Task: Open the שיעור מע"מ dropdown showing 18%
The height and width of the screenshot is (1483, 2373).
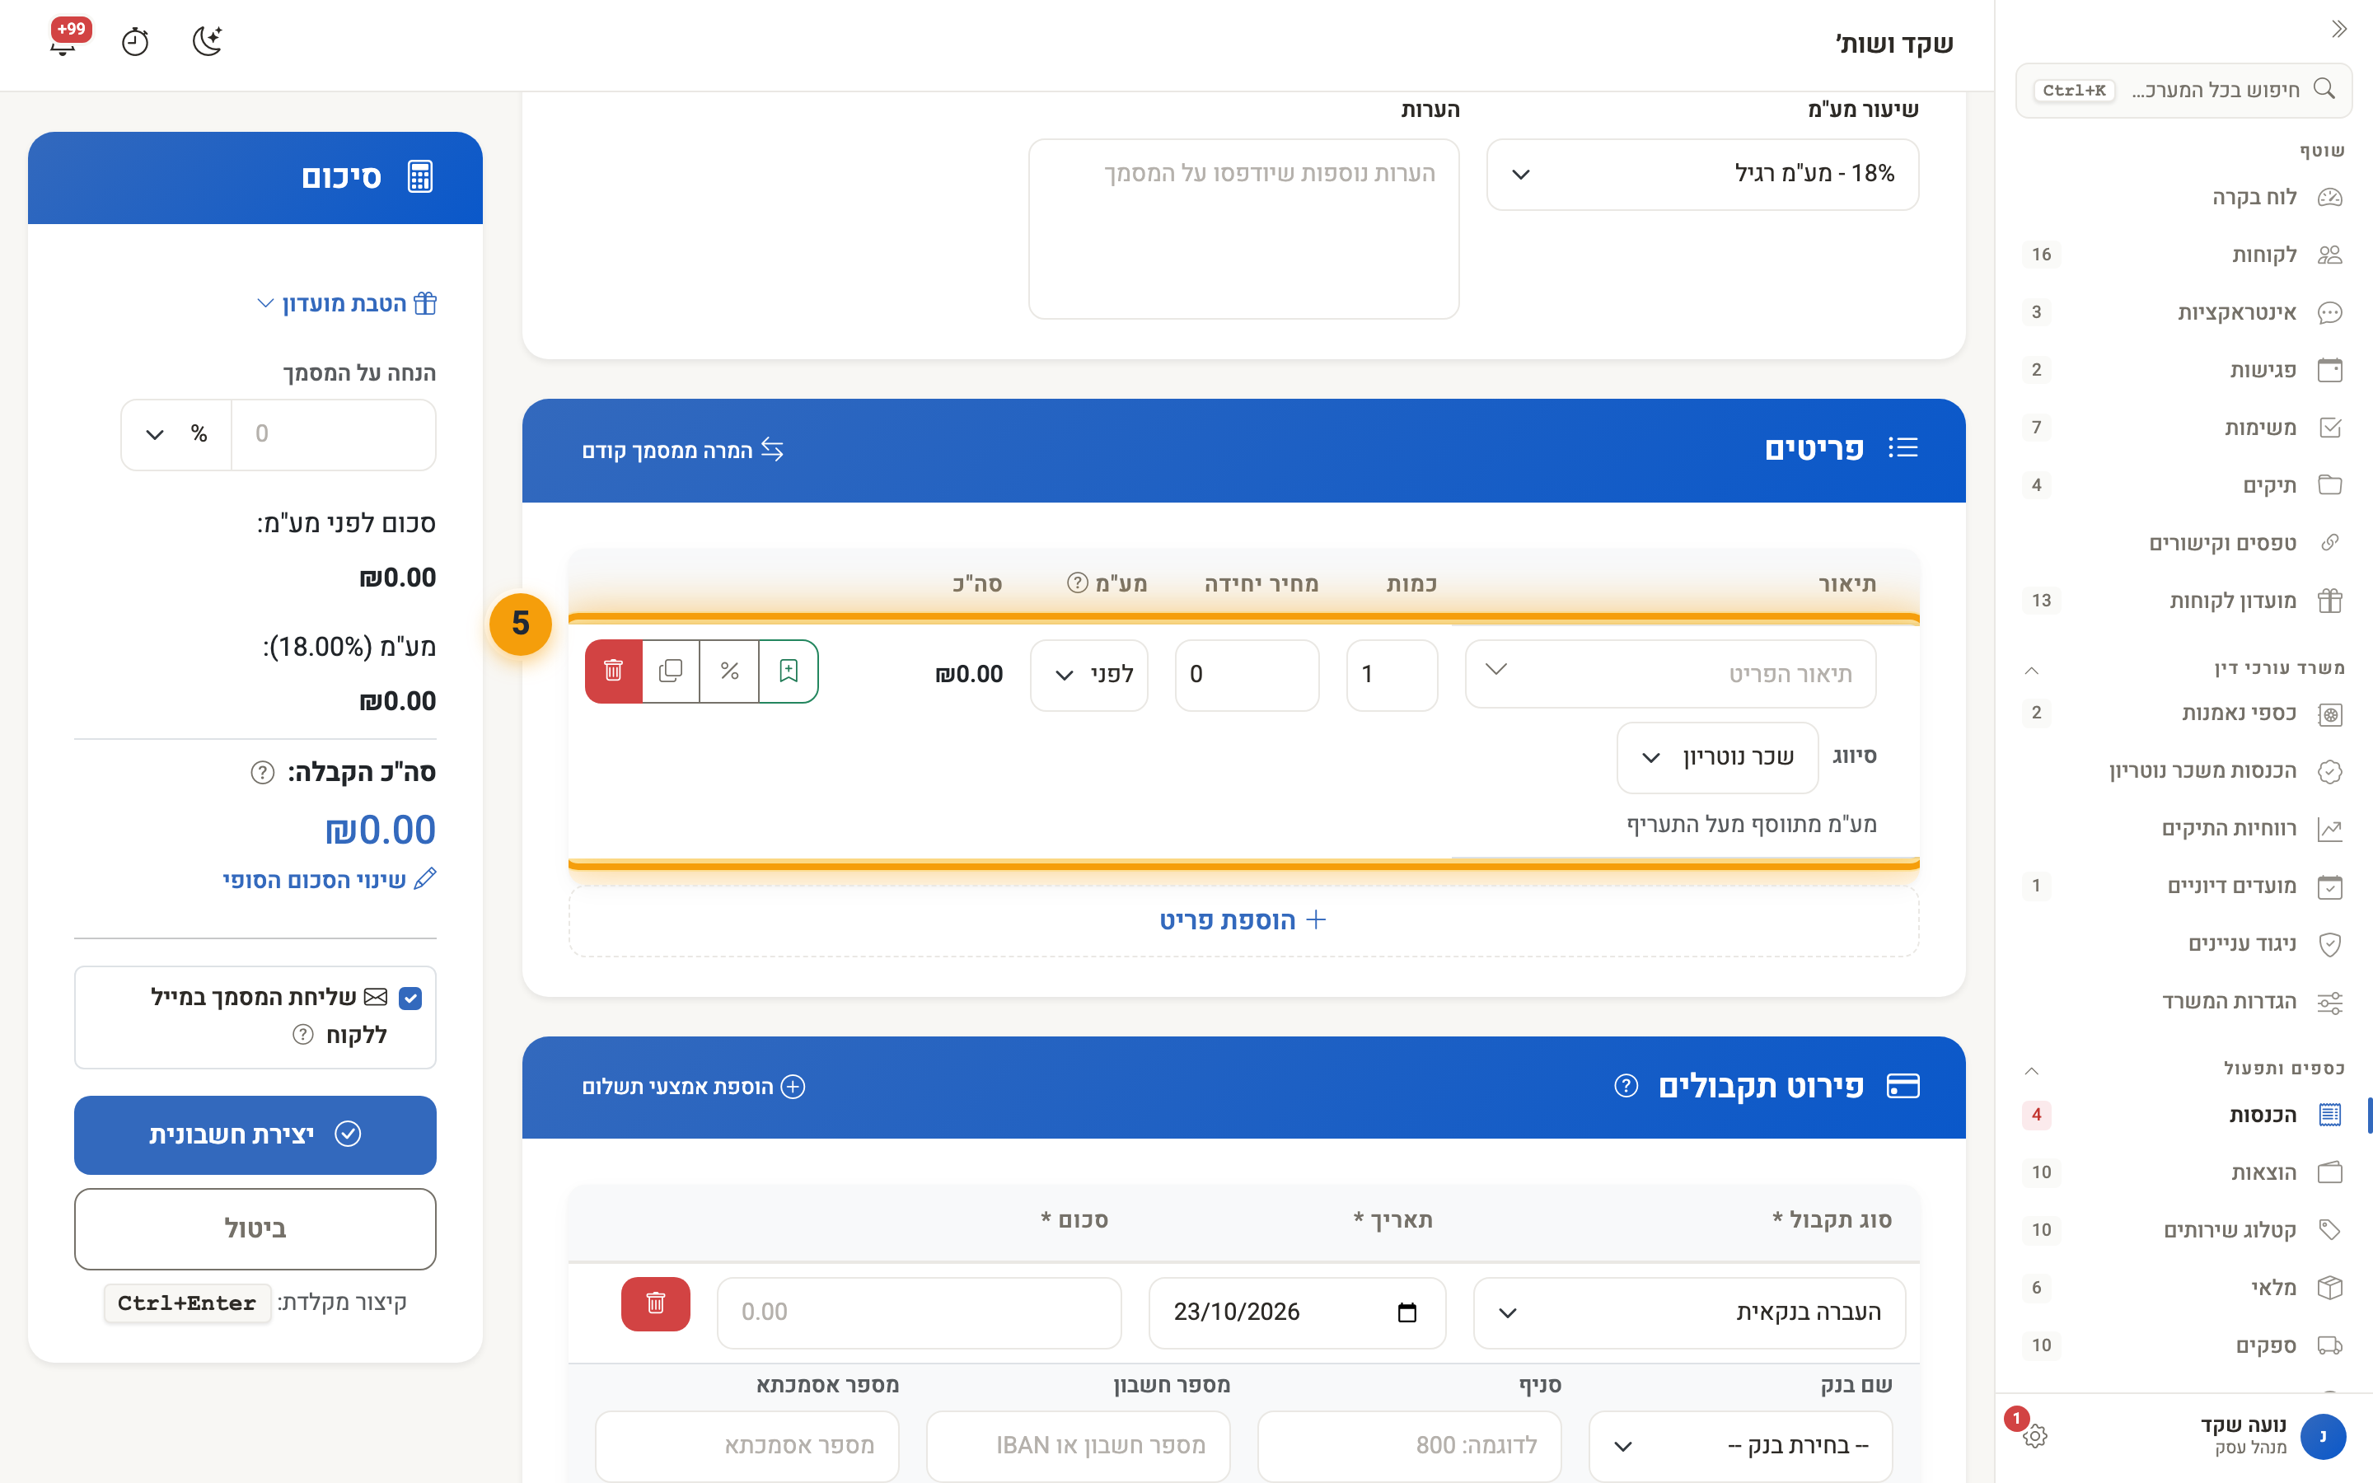Action: (x=1702, y=175)
